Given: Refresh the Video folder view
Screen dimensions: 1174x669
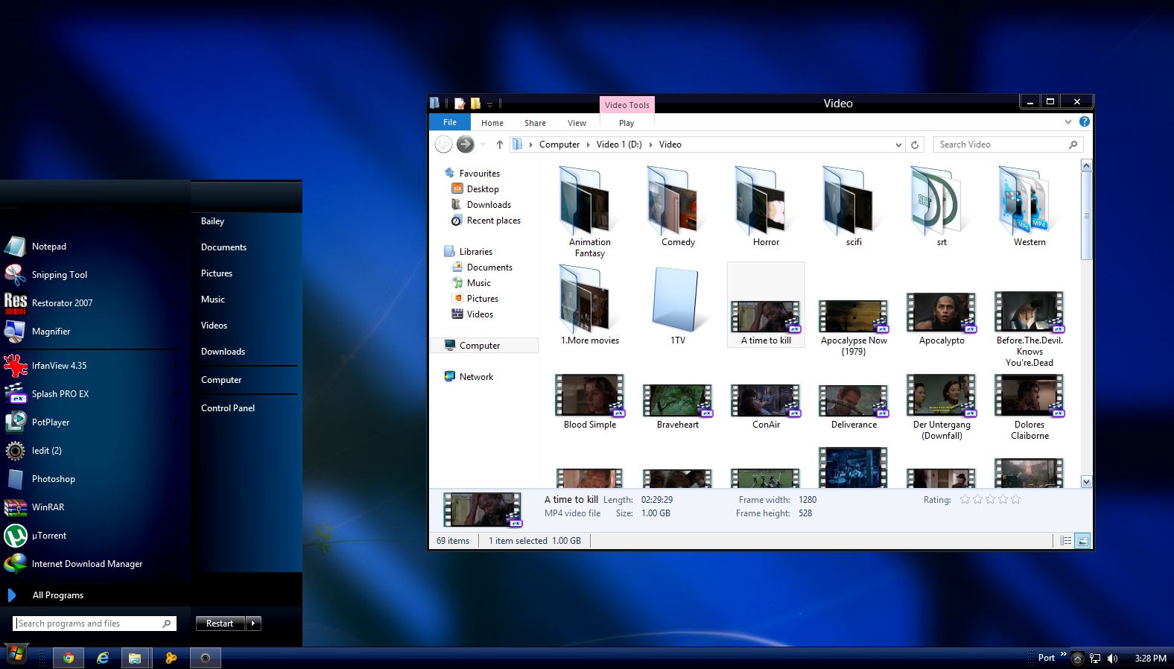Looking at the screenshot, I should point(915,145).
